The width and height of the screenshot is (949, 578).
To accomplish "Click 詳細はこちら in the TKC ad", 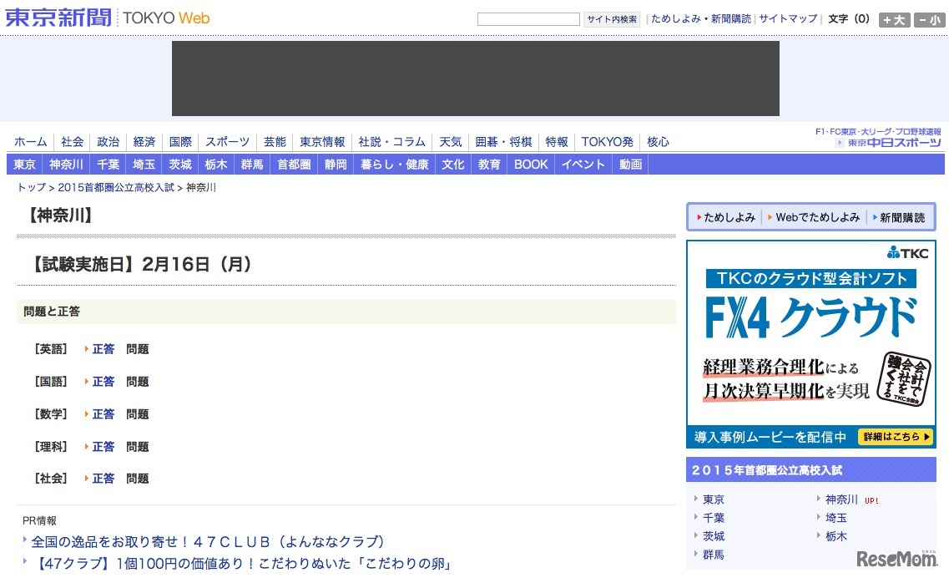I will (x=895, y=436).
